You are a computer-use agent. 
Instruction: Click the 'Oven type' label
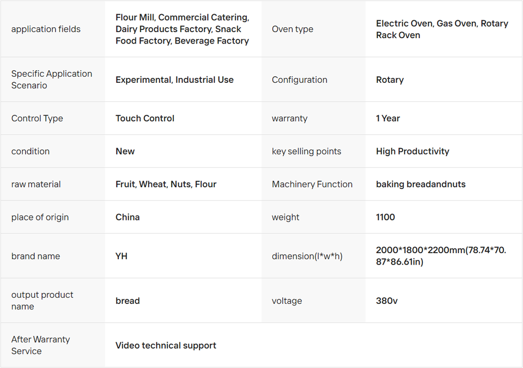pyautogui.click(x=293, y=29)
